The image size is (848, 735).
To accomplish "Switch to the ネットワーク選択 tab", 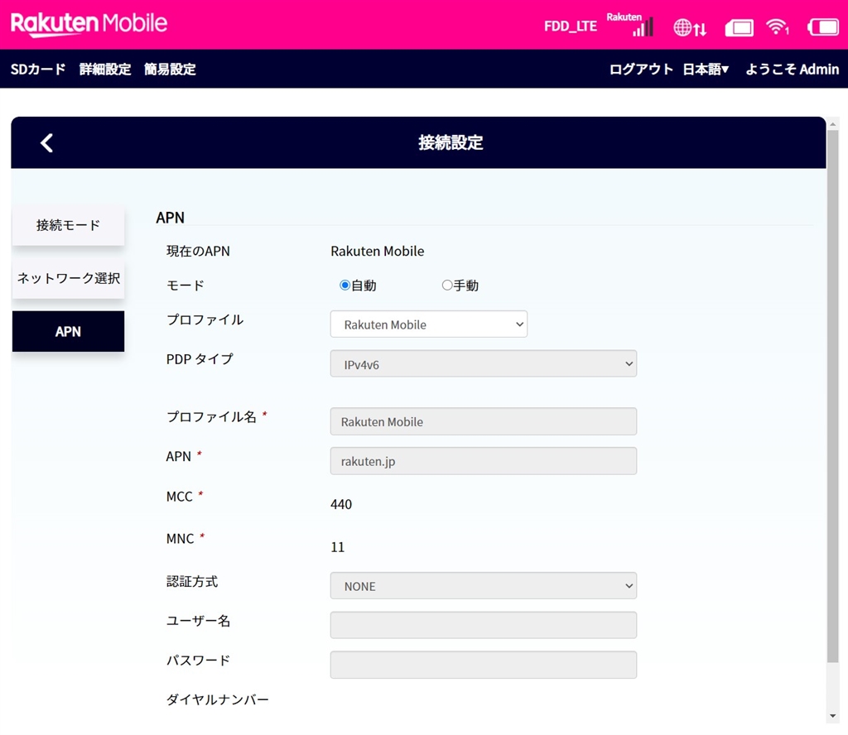I will coord(68,278).
